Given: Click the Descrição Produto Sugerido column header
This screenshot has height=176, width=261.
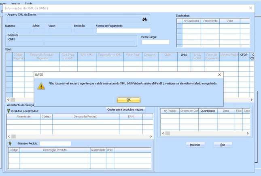Looking at the screenshot, I should tap(42, 57).
